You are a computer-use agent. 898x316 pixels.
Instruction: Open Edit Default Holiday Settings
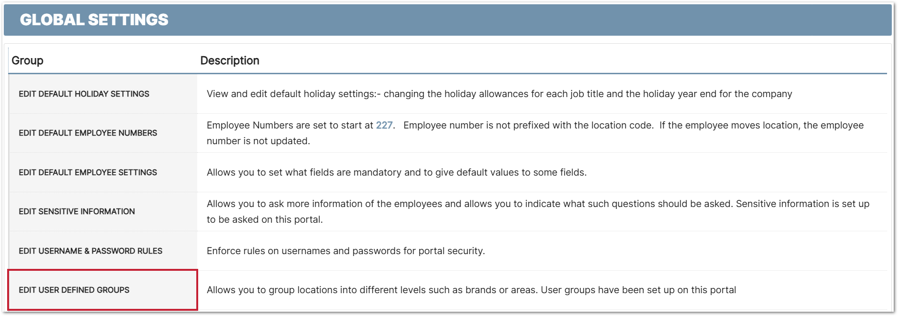coord(84,94)
